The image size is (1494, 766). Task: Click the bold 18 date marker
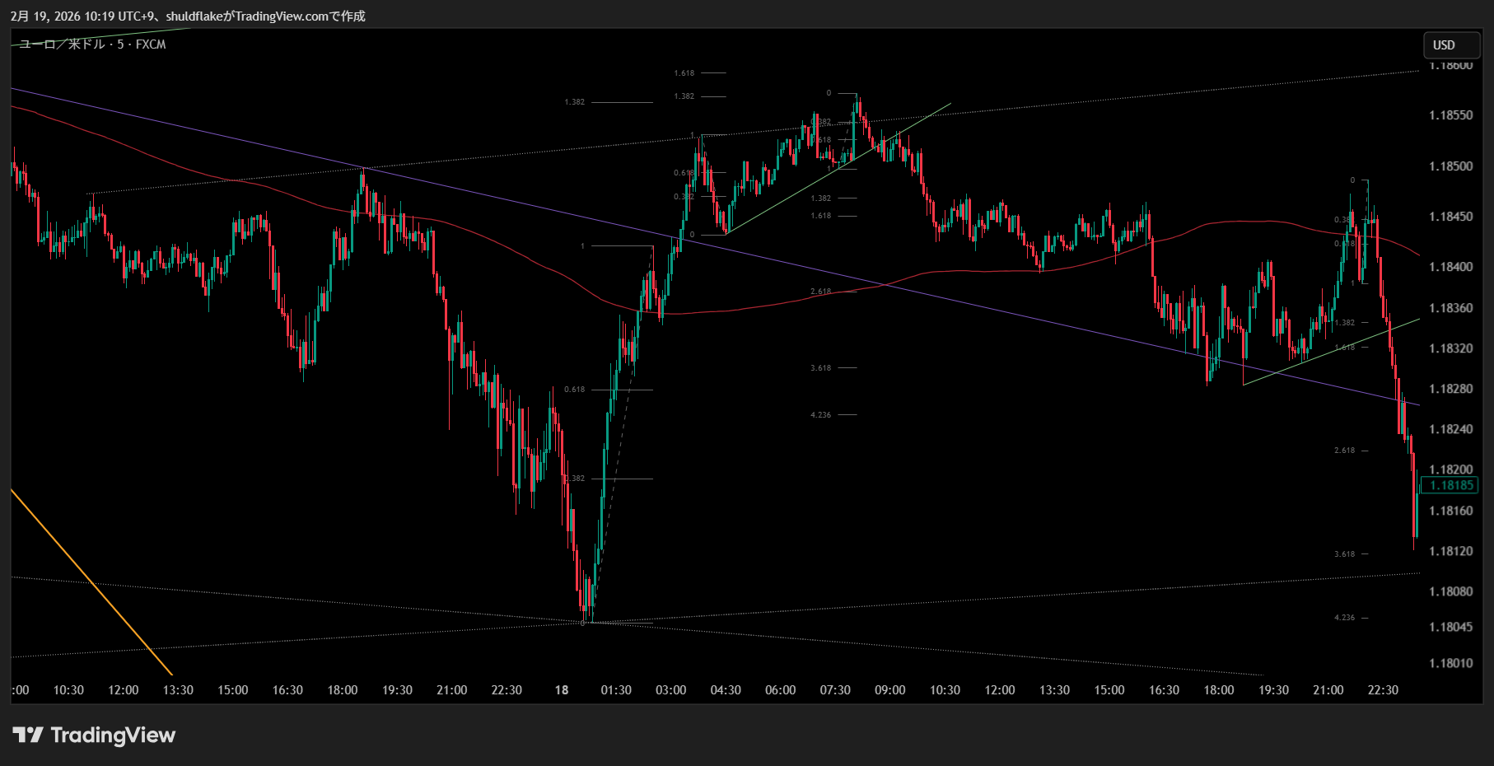(x=562, y=690)
